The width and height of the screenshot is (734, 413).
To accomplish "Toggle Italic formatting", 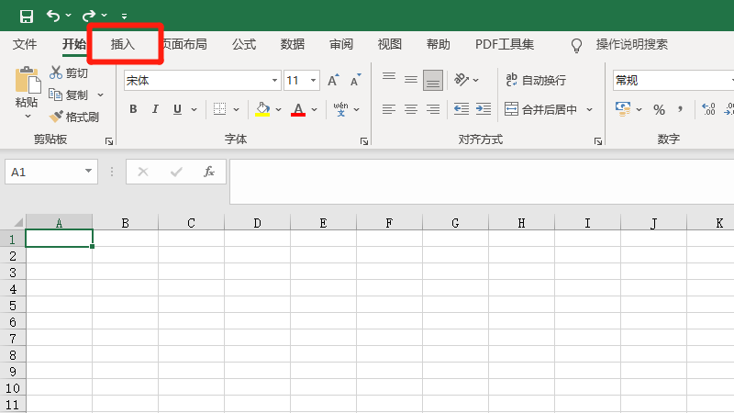I will (155, 109).
